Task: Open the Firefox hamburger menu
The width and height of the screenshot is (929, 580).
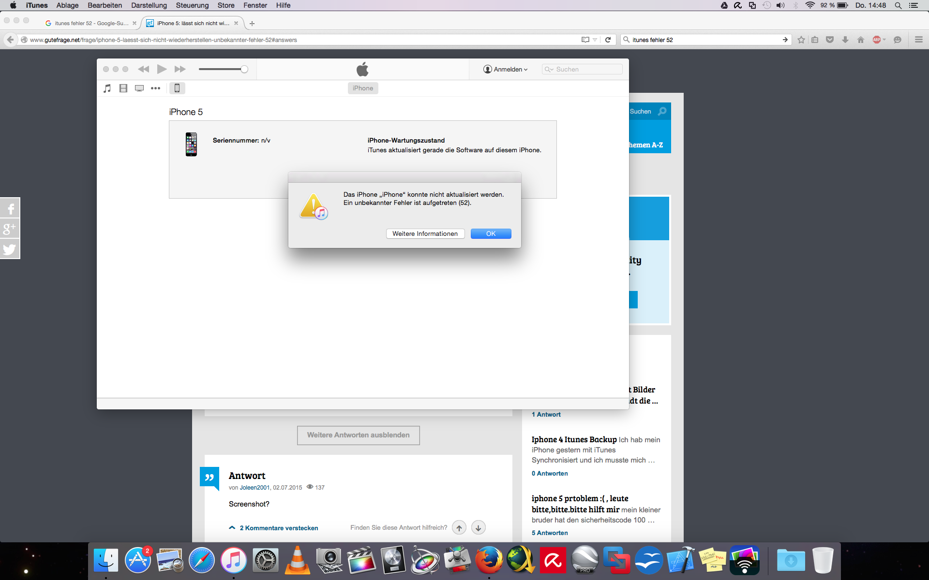Action: click(918, 40)
